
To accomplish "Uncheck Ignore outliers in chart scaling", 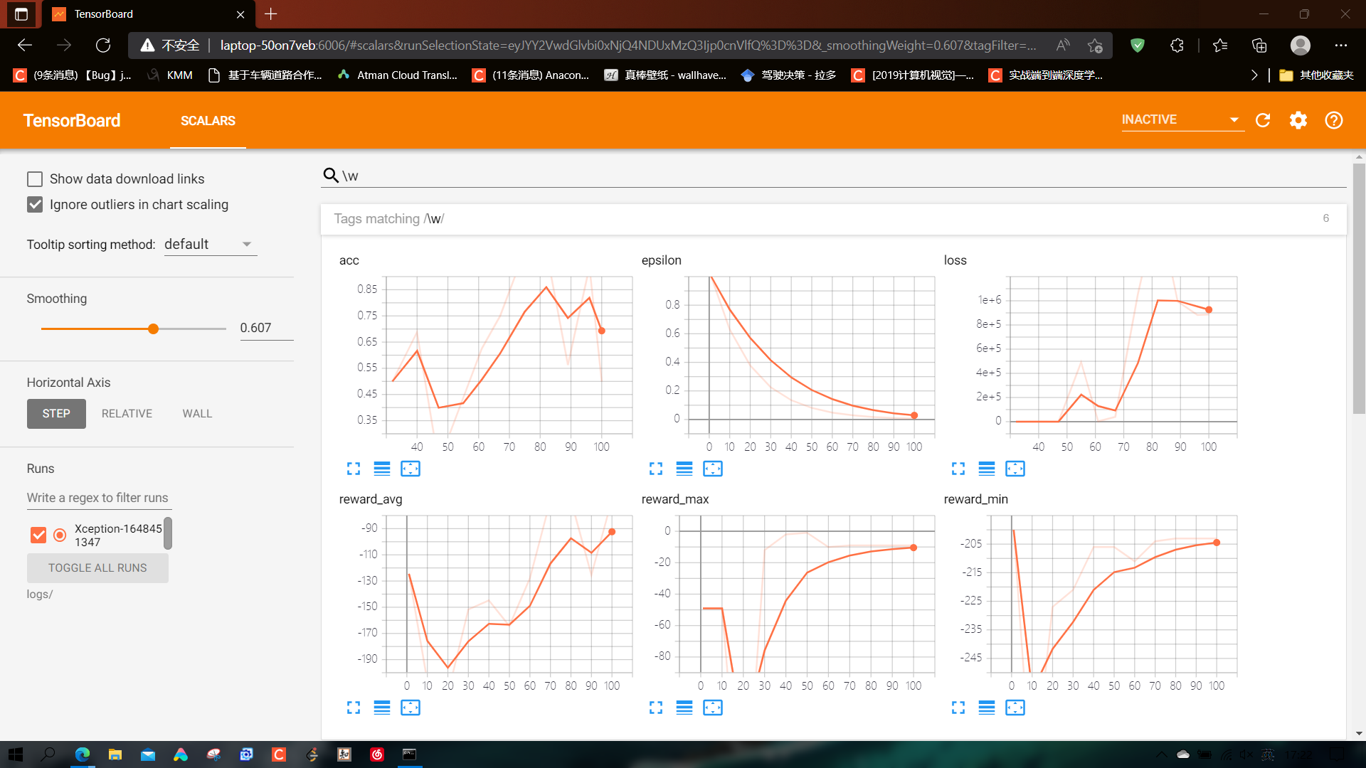I will [35, 205].
